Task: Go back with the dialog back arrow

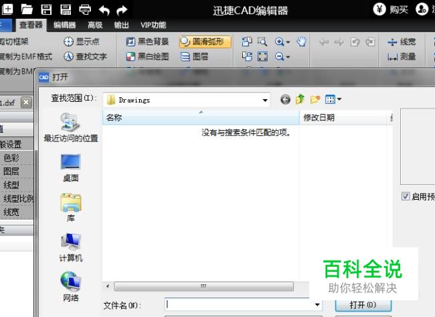Action: coord(285,99)
